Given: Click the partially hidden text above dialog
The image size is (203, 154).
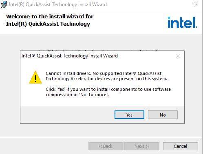Looking at the screenshot, I should [x=98, y=50].
